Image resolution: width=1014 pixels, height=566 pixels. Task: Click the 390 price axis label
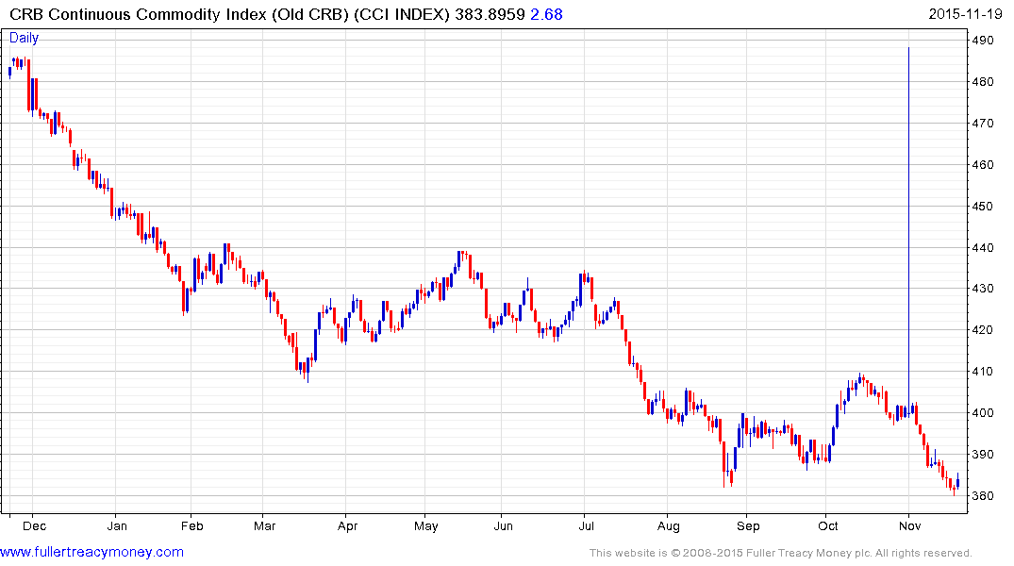click(983, 454)
